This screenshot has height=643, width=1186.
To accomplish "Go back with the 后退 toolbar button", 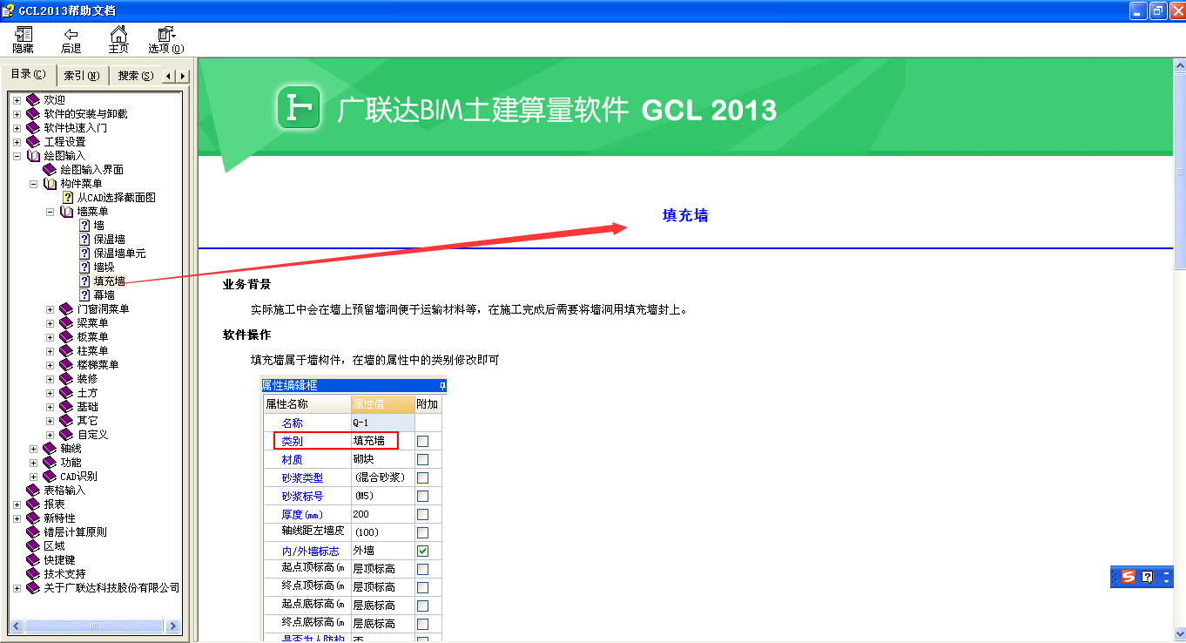I will tap(71, 40).
